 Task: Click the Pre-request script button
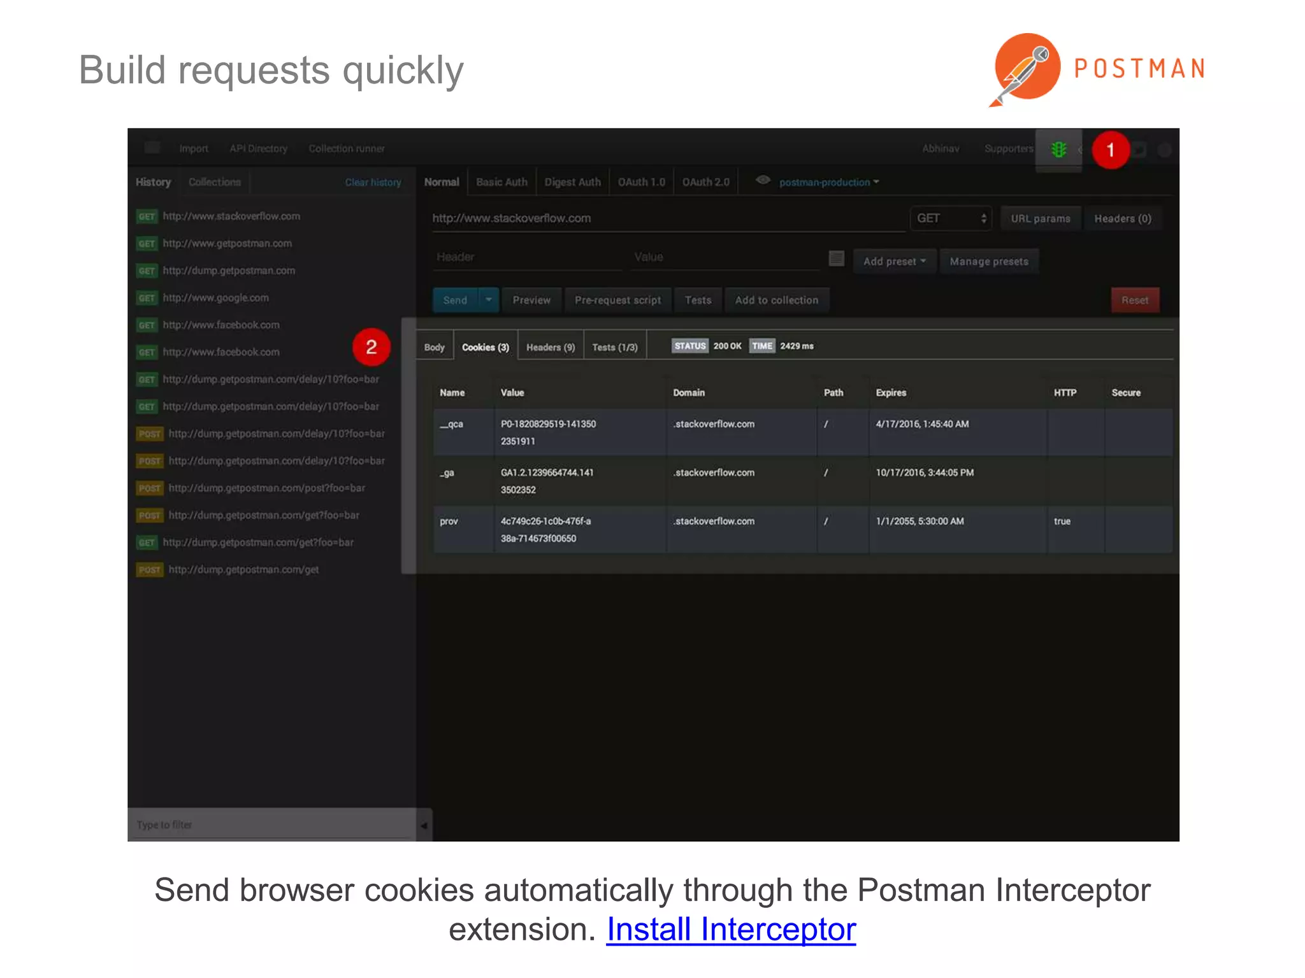(617, 300)
